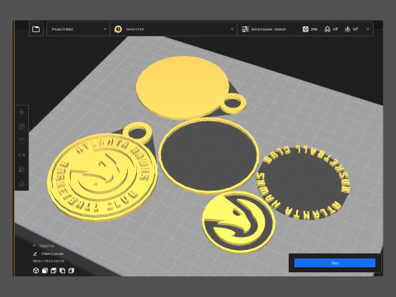Switch to left side view

63,271
